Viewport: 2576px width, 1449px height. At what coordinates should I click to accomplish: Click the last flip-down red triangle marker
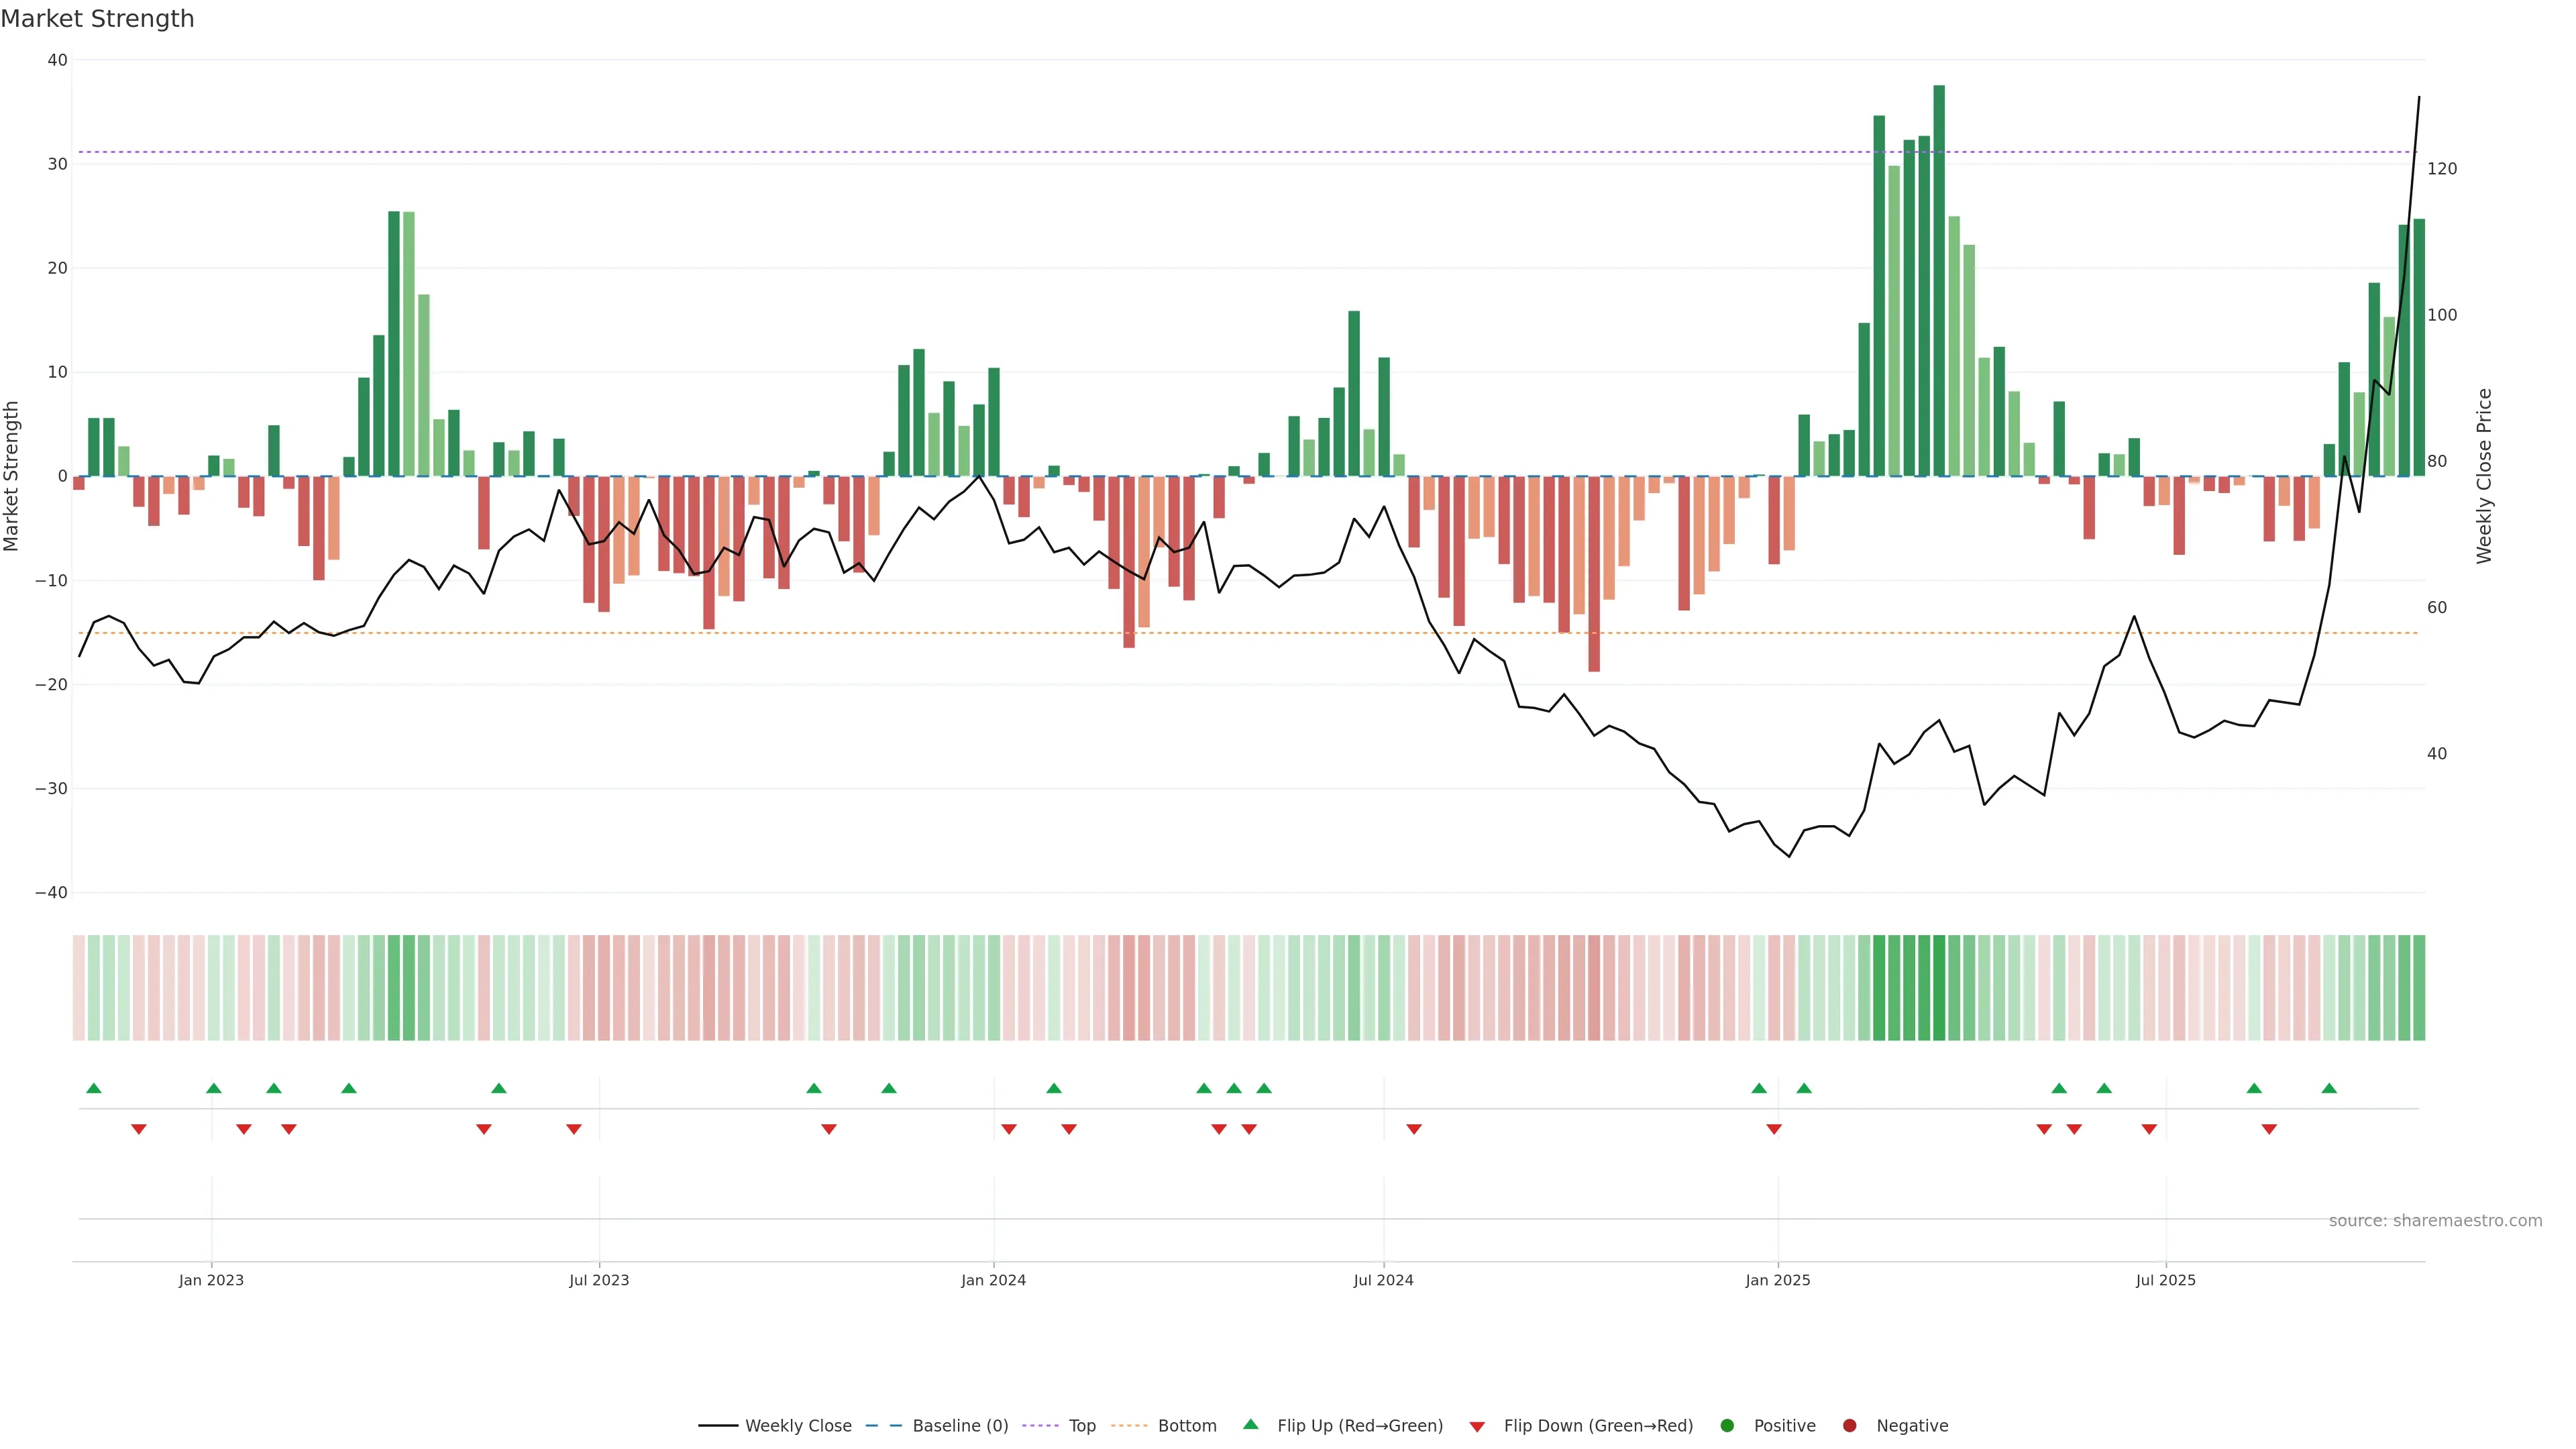pyautogui.click(x=2269, y=1129)
